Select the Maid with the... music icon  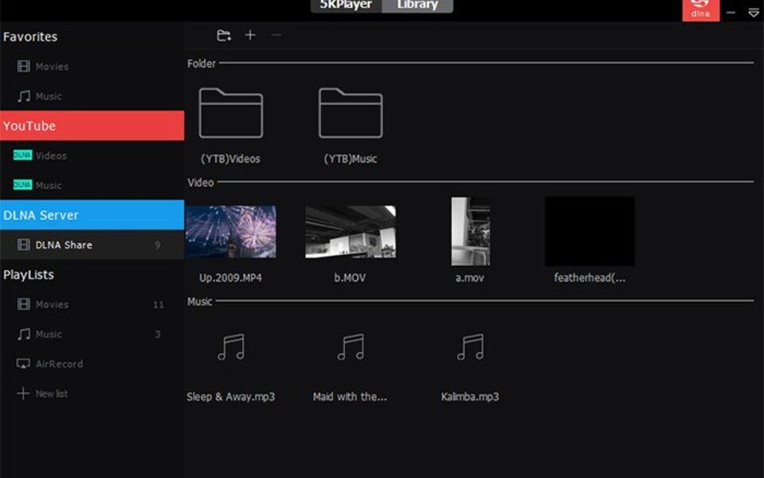point(351,347)
